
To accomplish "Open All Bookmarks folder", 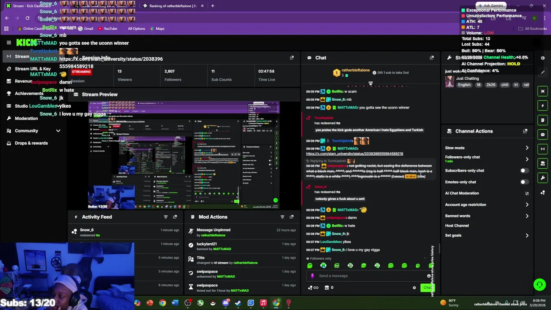I will click(532, 29).
